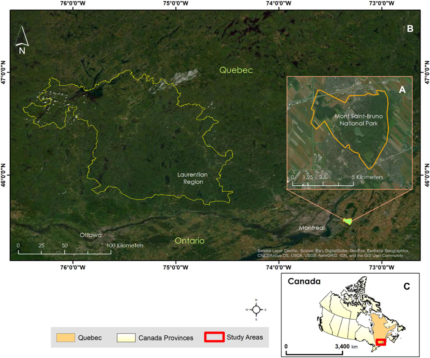Click the red study area box on Canada map
Image resolution: width=430 pixels, height=358 pixels.
click(381, 342)
